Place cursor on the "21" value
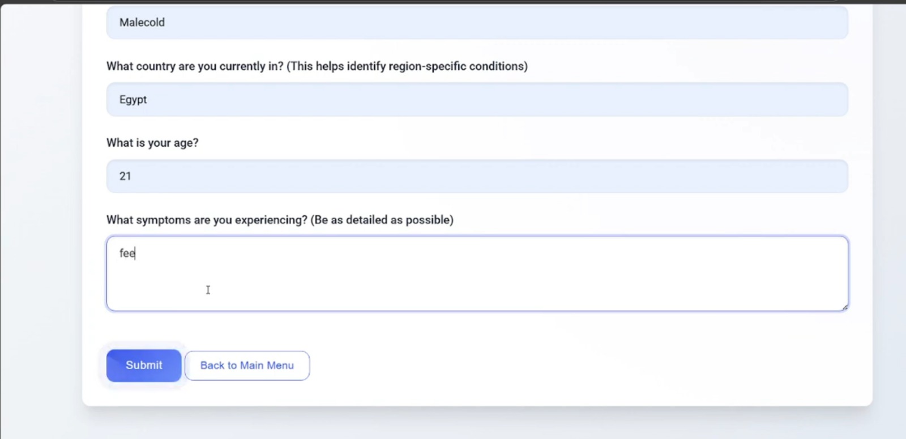The height and width of the screenshot is (439, 906). pyautogui.click(x=125, y=176)
